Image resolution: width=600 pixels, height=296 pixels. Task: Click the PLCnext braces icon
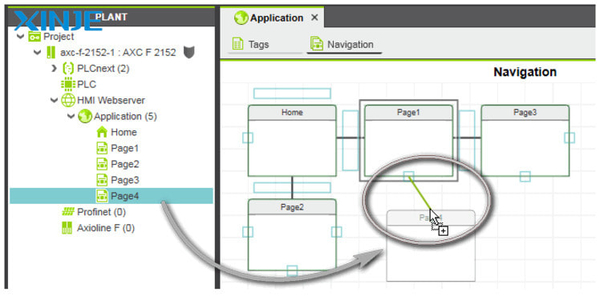pos(67,69)
